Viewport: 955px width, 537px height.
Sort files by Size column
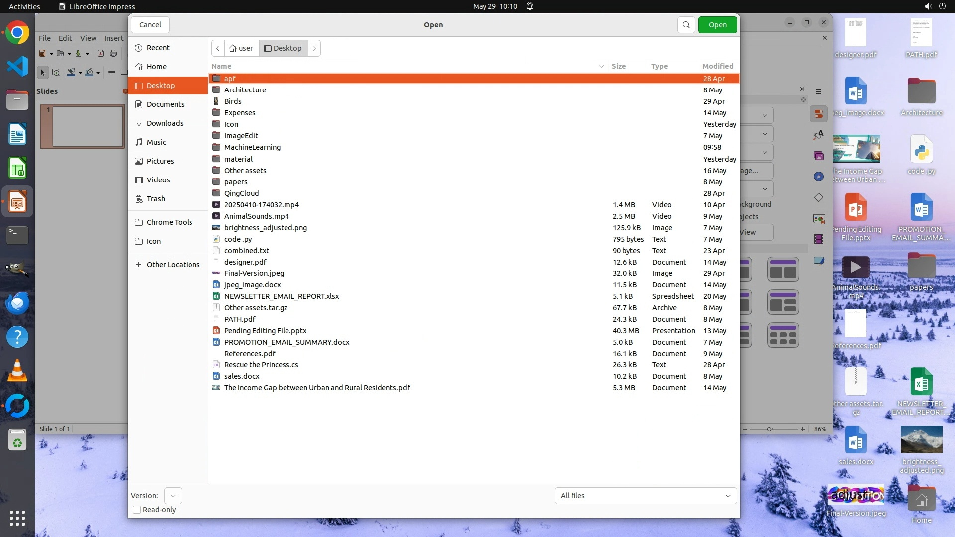618,66
